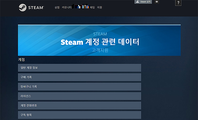The height and width of the screenshot is (120, 198).
Task: Open the 커뮤니티 community menu
Action: pyautogui.click(x=67, y=8)
